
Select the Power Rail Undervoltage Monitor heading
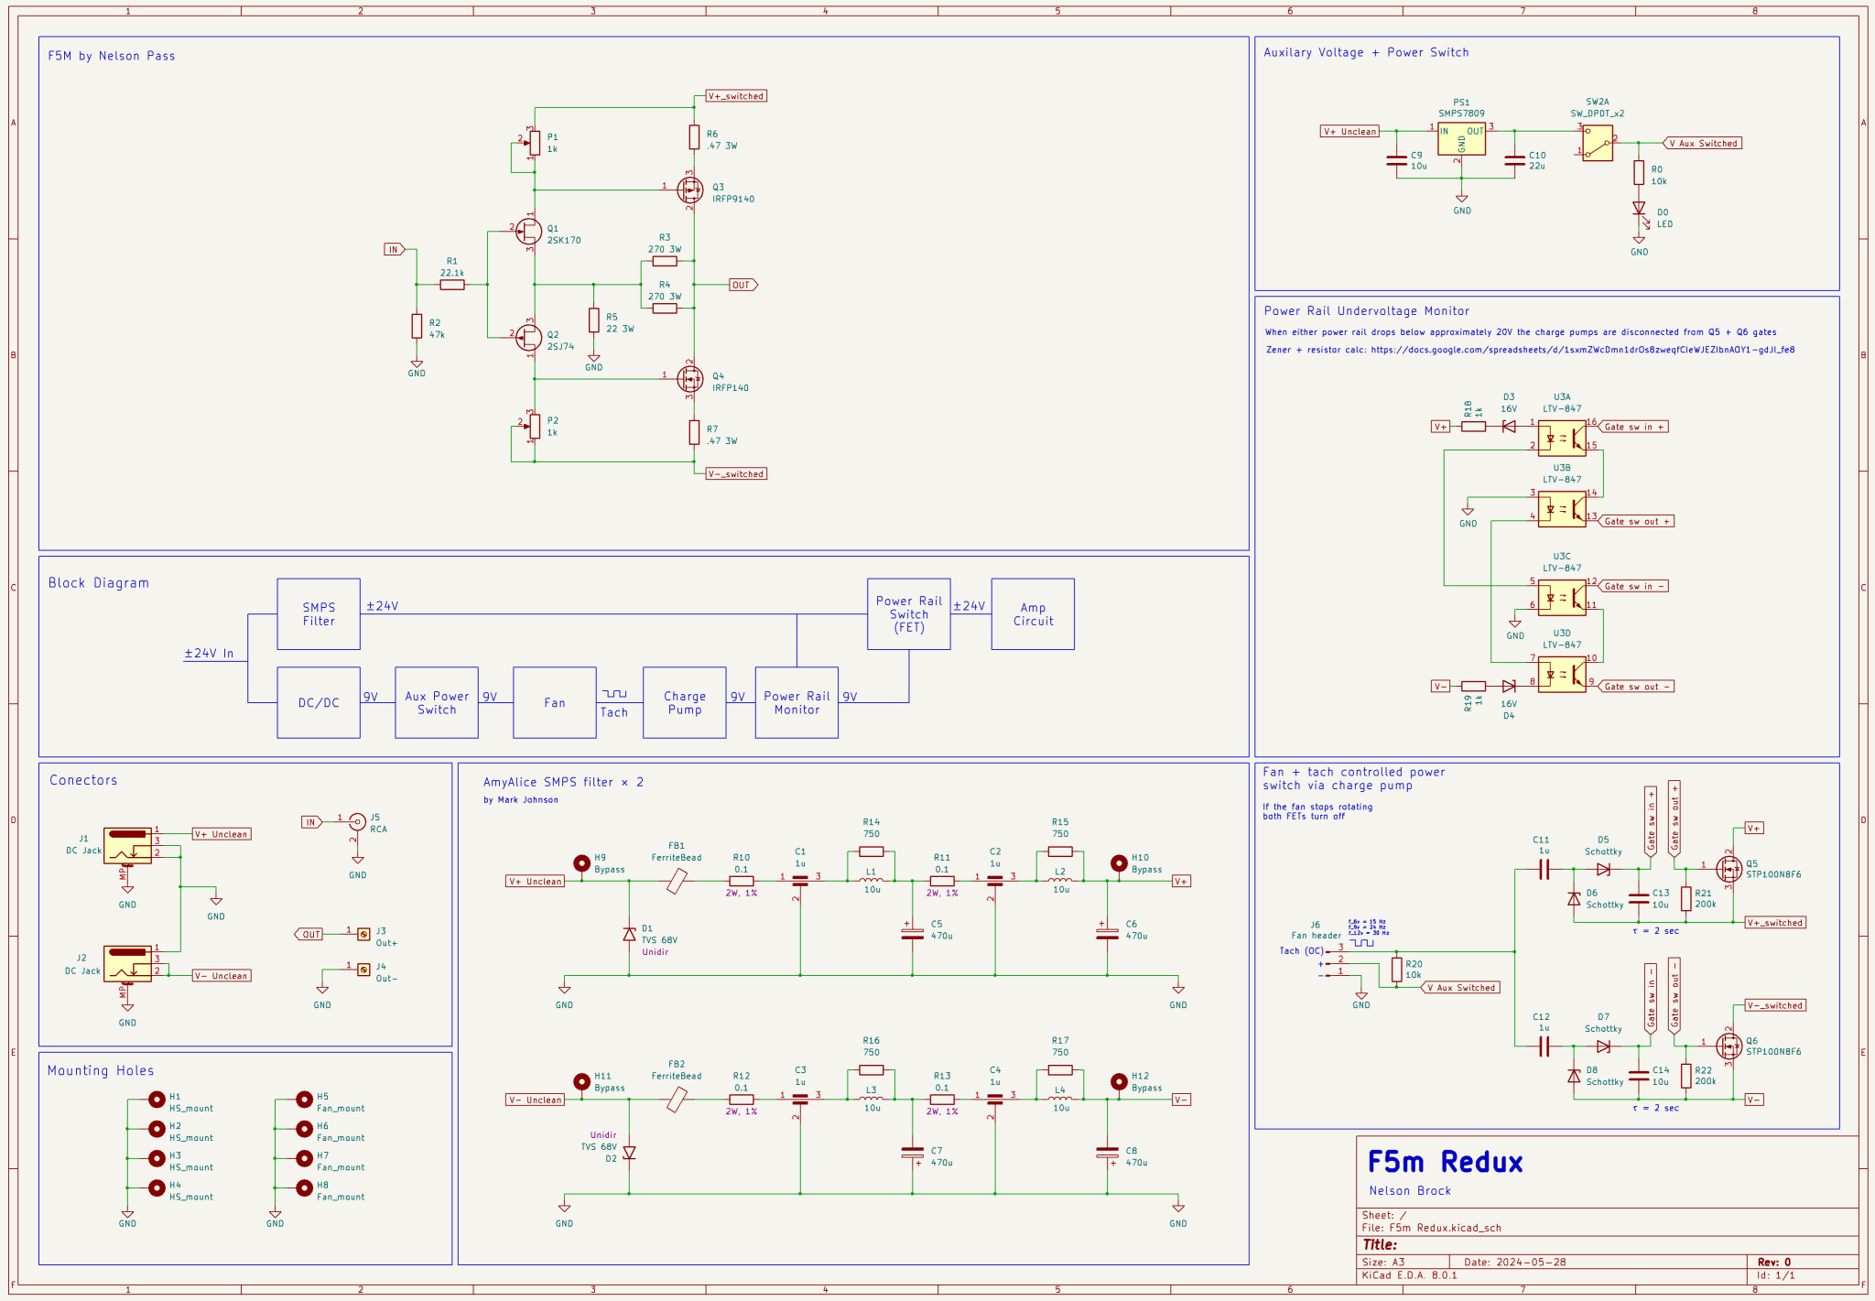tap(1367, 311)
